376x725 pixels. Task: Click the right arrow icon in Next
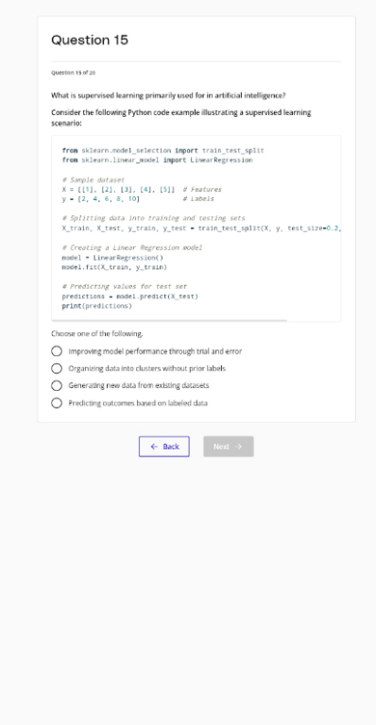tap(239, 447)
